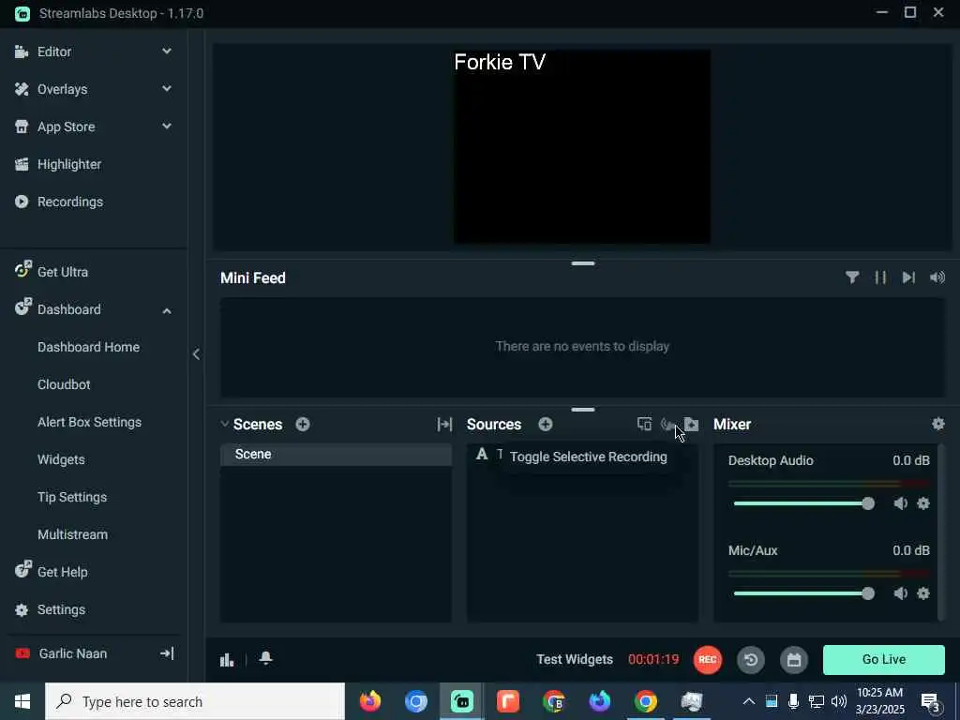The height and width of the screenshot is (720, 960).
Task: Select the text source row in Sources
Action: [x=582, y=455]
